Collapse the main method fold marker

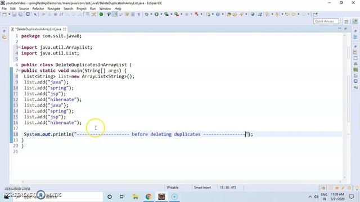(20, 70)
